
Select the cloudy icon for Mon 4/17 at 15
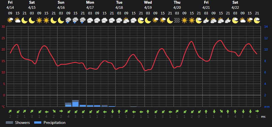[105, 20]
